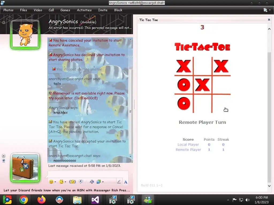Open the Activities menu
The width and height of the screenshot is (274, 205).
(84, 10)
